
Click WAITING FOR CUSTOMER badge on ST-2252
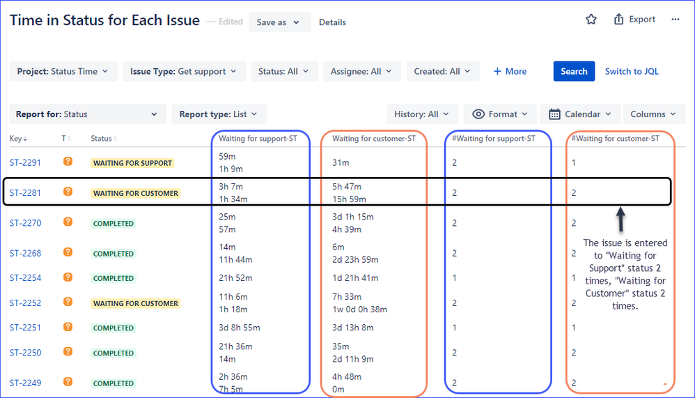click(136, 303)
